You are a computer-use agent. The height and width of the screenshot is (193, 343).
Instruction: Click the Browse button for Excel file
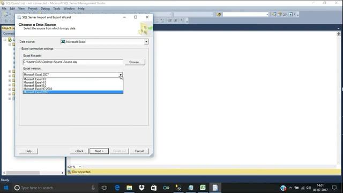tap(135, 62)
